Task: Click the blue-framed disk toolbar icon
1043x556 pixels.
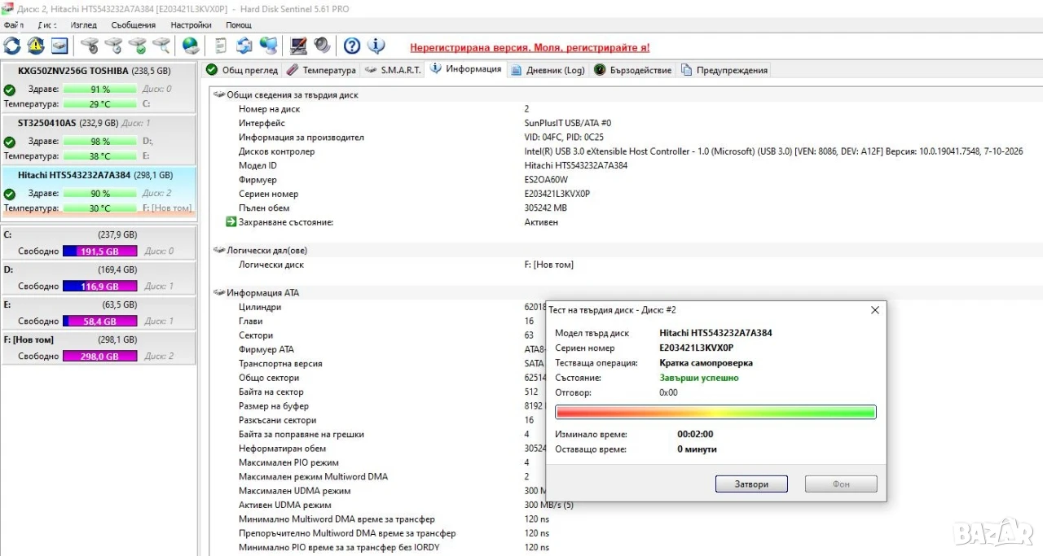Action: pos(59,46)
